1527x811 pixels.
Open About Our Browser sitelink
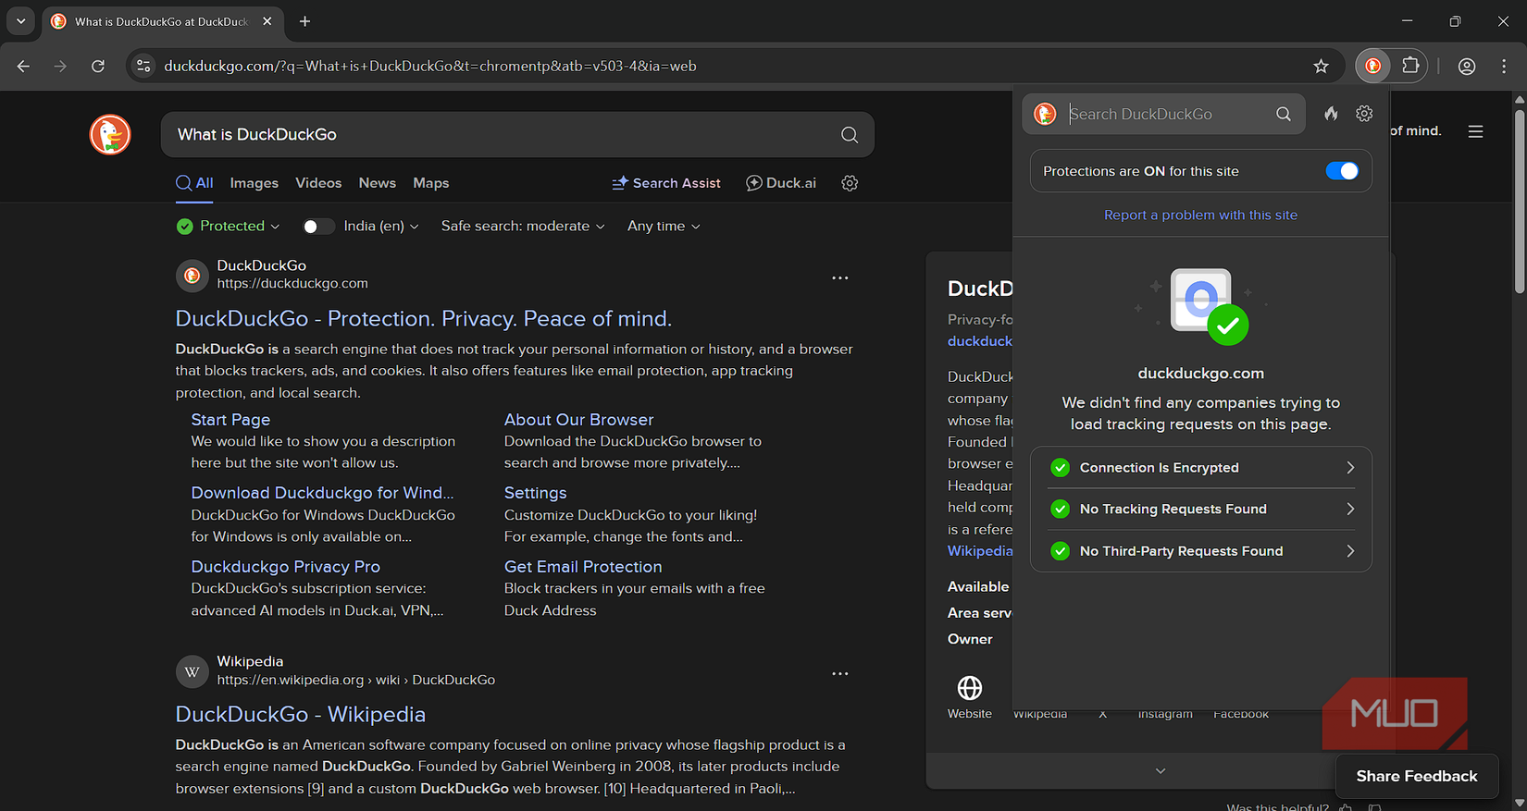click(x=578, y=420)
